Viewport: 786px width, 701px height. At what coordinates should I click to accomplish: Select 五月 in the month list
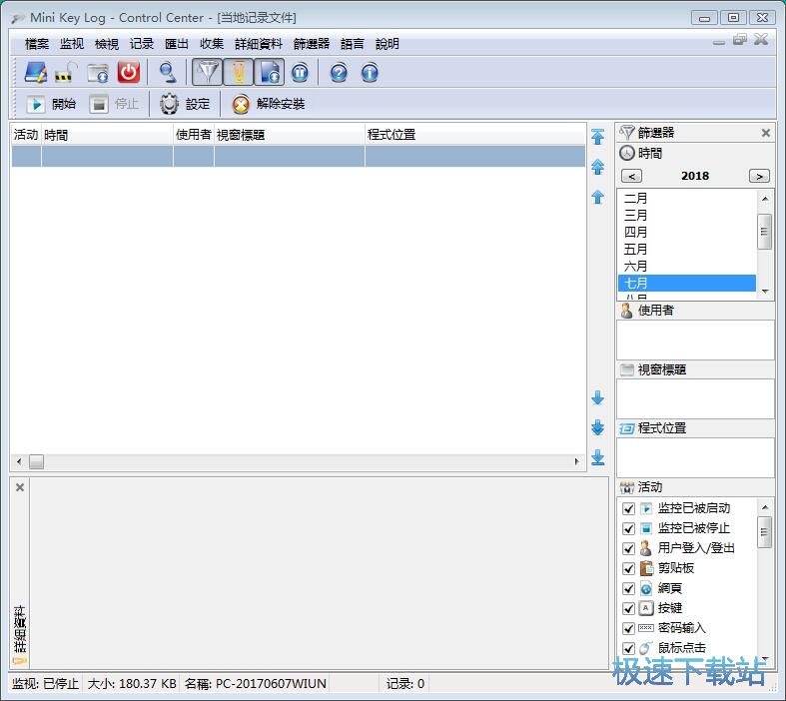(x=636, y=249)
